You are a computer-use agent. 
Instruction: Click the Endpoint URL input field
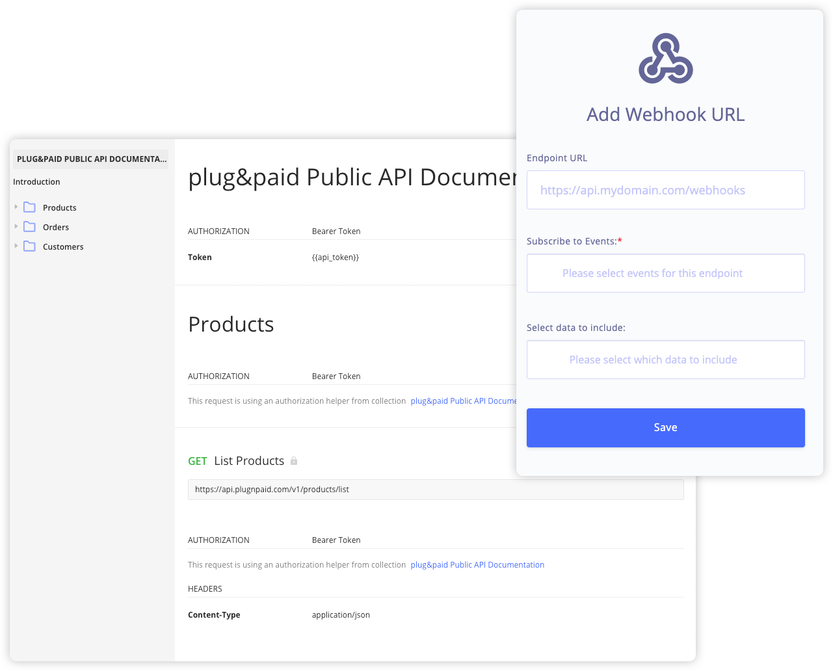pyautogui.click(x=665, y=190)
